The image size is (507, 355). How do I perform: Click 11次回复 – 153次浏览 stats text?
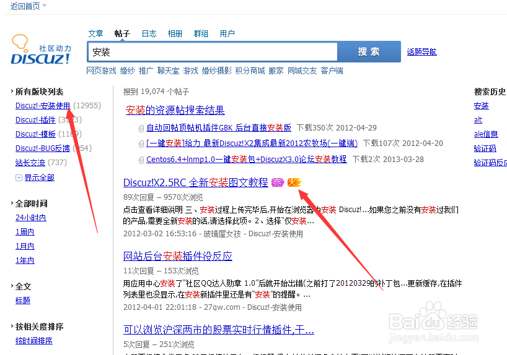161,271
